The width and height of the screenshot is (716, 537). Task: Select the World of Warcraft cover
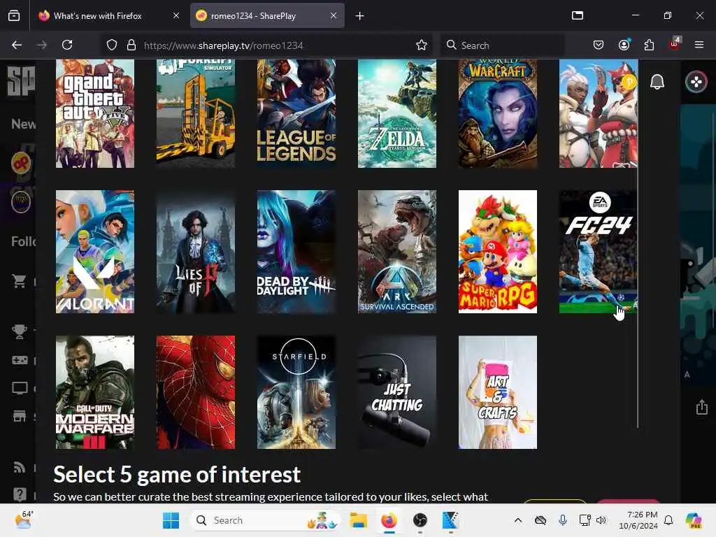[498, 114]
